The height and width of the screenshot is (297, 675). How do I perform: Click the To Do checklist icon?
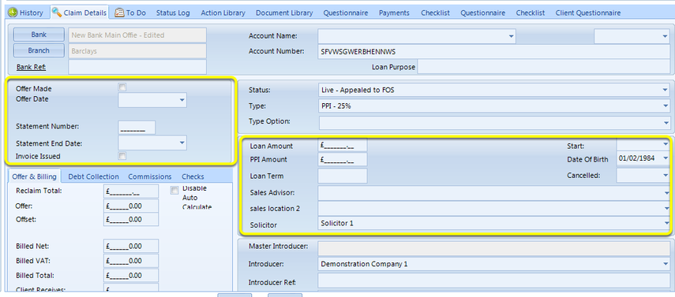point(119,13)
